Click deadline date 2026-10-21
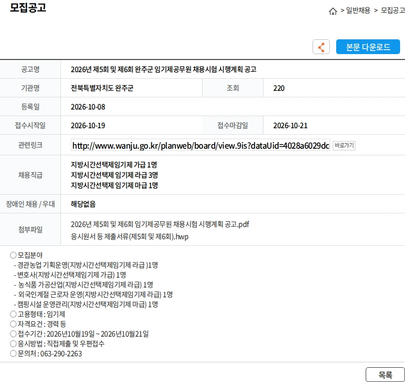The height and width of the screenshot is (382, 405). [x=290, y=125]
